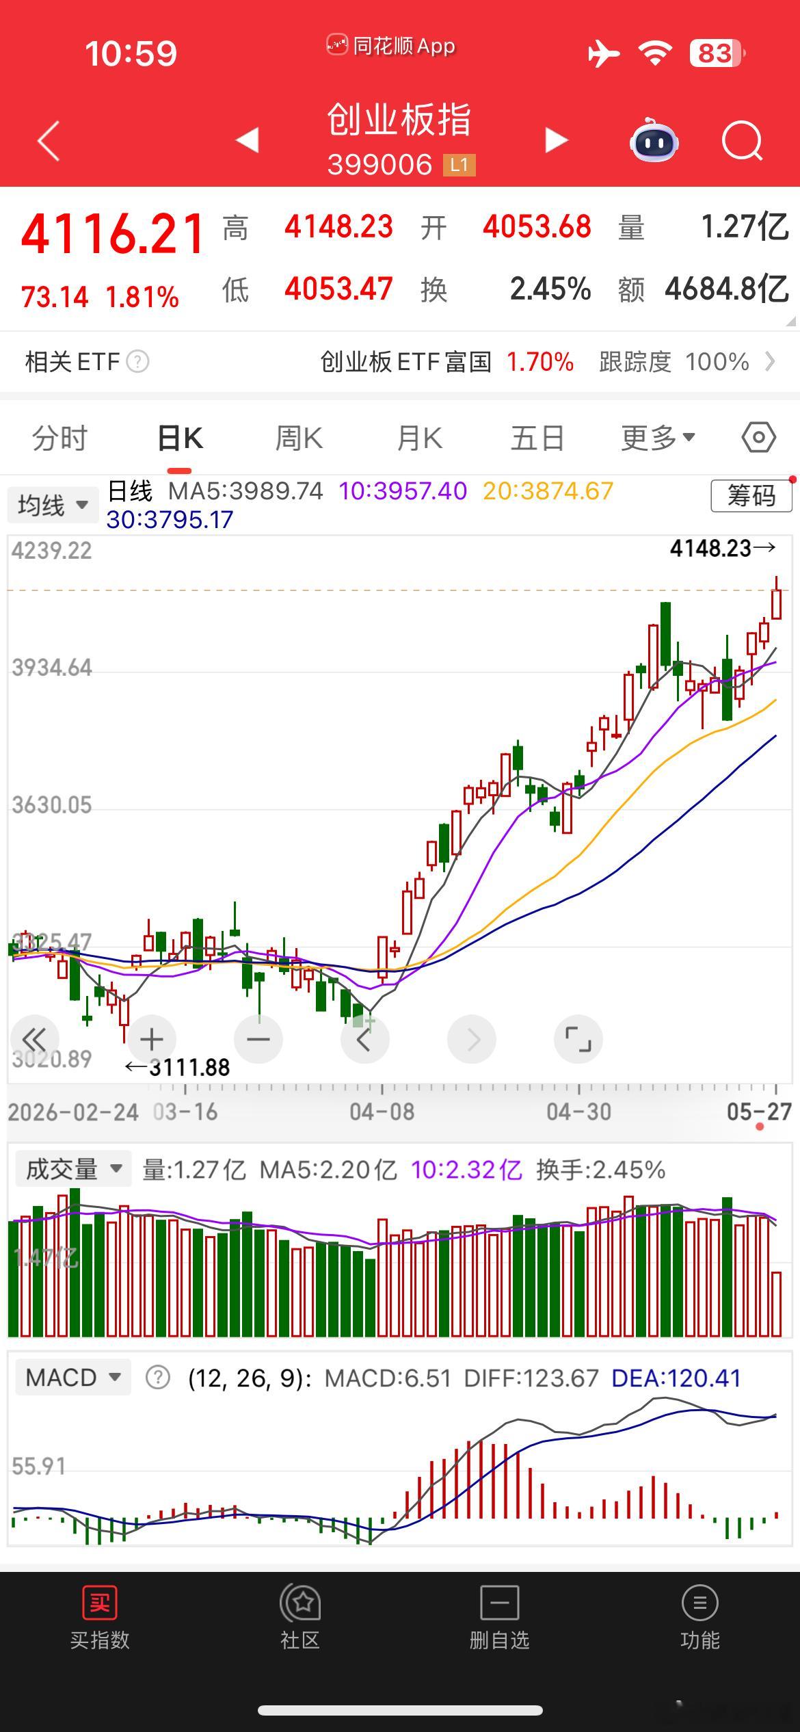Tap the 04-08 date marker

[x=382, y=1112]
